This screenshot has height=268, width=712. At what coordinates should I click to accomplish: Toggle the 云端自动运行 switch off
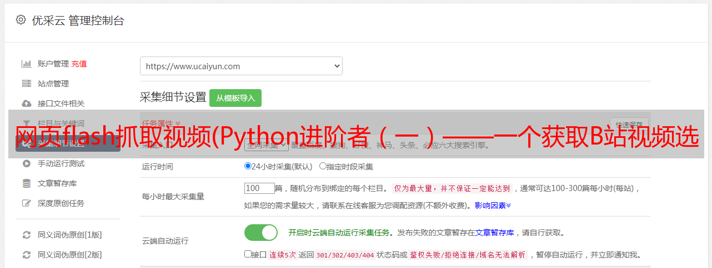pos(261,233)
